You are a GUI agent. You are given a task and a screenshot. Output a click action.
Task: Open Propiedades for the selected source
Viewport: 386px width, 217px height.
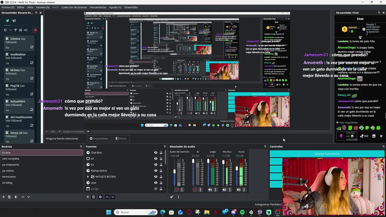pyautogui.click(x=99, y=138)
